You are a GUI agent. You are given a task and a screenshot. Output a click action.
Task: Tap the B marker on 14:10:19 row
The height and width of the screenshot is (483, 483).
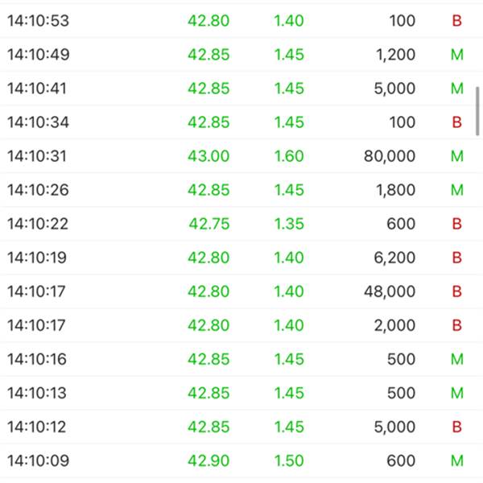point(456,258)
